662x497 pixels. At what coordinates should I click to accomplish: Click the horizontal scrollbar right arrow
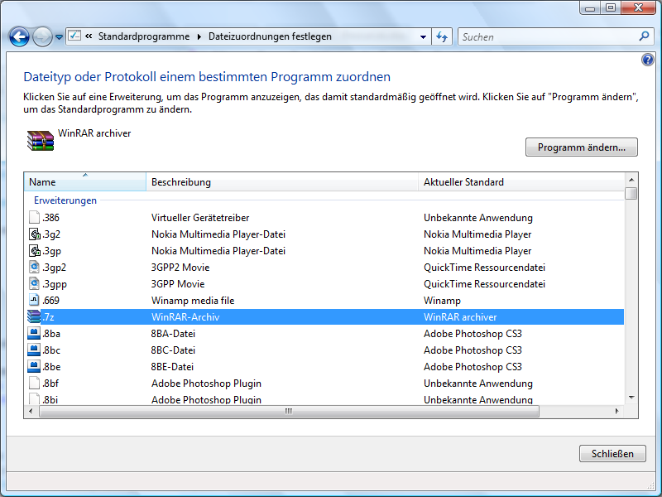[616, 411]
